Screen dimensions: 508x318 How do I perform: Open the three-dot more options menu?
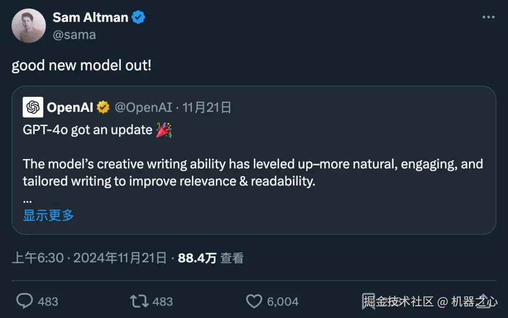coord(489,17)
